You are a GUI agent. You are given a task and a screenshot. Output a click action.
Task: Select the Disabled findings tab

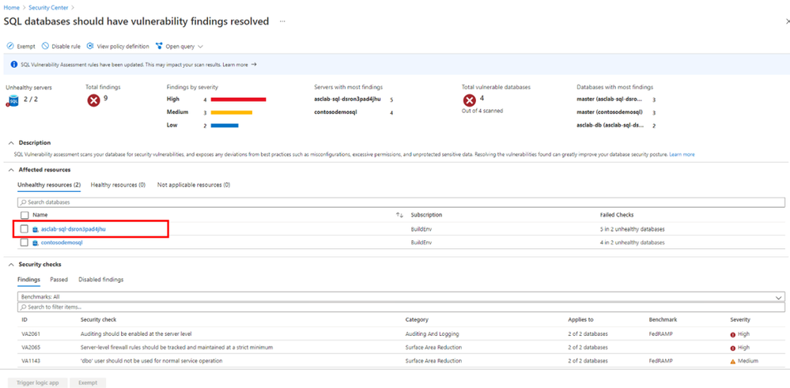(x=100, y=279)
